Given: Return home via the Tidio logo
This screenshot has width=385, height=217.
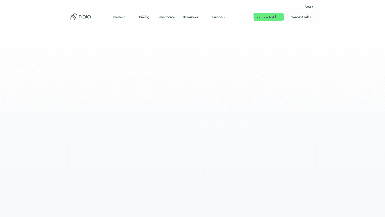Looking at the screenshot, I should pos(80,17).
